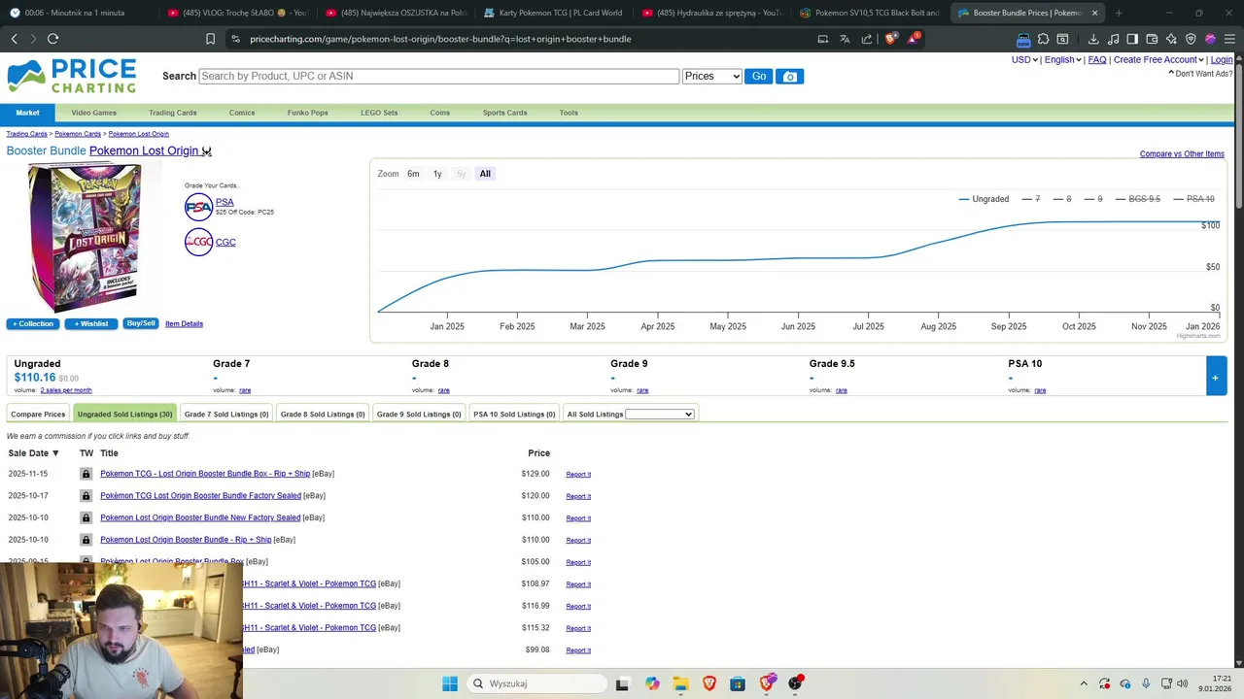Click the Go search button
The width and height of the screenshot is (1244, 699).
[x=758, y=76]
